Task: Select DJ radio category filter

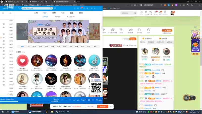Action: click(28, 46)
